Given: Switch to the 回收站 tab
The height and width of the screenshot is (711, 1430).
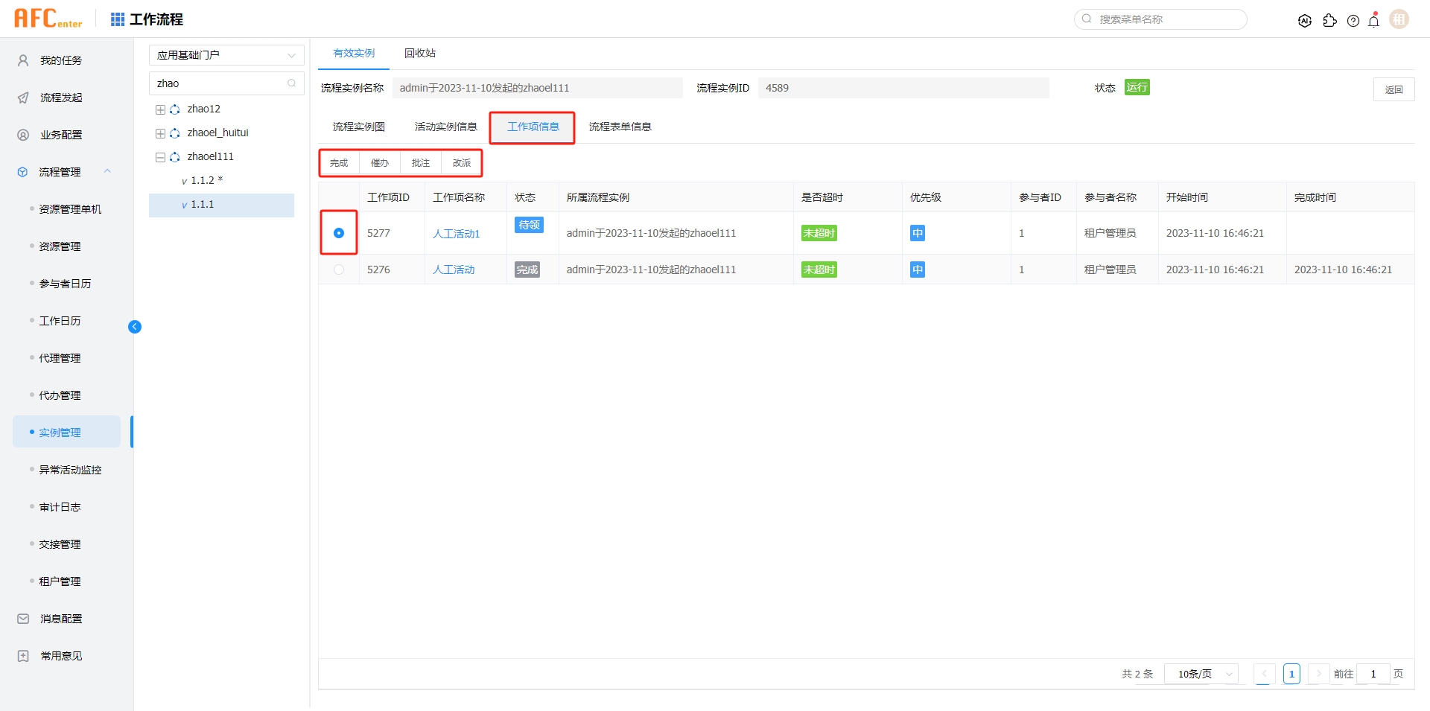Looking at the screenshot, I should 420,53.
